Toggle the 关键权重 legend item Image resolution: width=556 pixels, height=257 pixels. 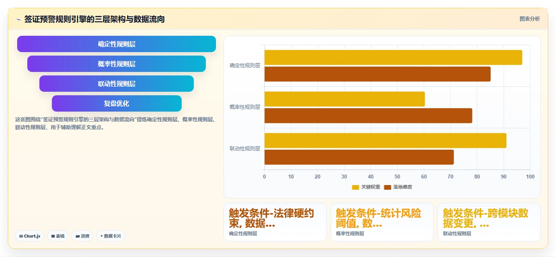(x=366, y=187)
